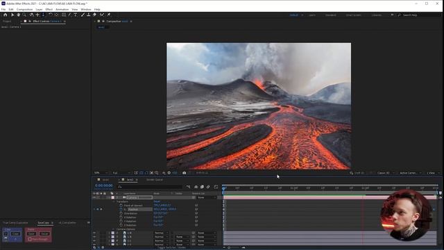Click the Home icon in the toolbar
The image size is (444, 250).
click(x=5, y=15)
